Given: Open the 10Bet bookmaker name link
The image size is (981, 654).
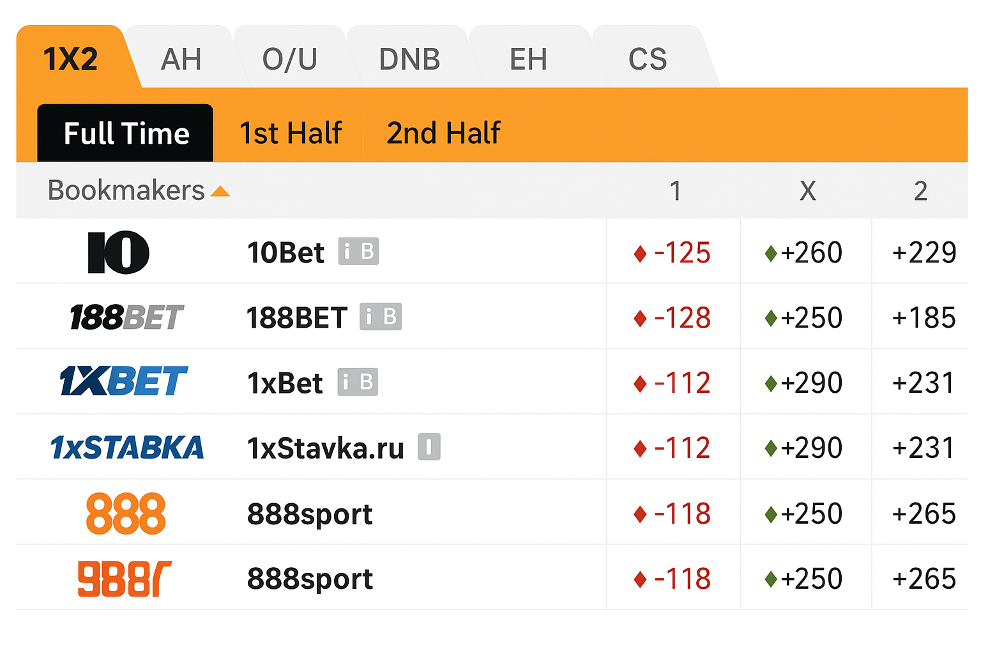Looking at the screenshot, I should click(285, 253).
